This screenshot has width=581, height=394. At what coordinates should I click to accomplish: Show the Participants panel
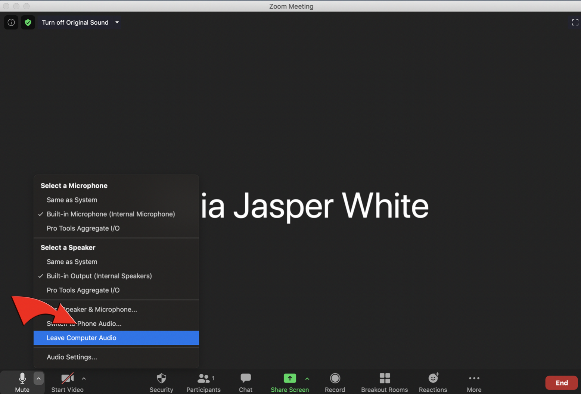pyautogui.click(x=203, y=382)
